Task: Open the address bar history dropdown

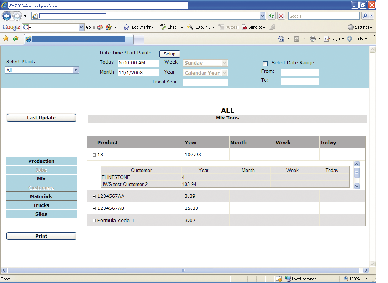Action: point(262,16)
